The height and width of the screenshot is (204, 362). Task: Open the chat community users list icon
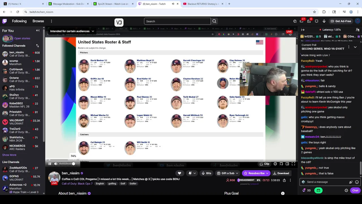click(x=357, y=30)
